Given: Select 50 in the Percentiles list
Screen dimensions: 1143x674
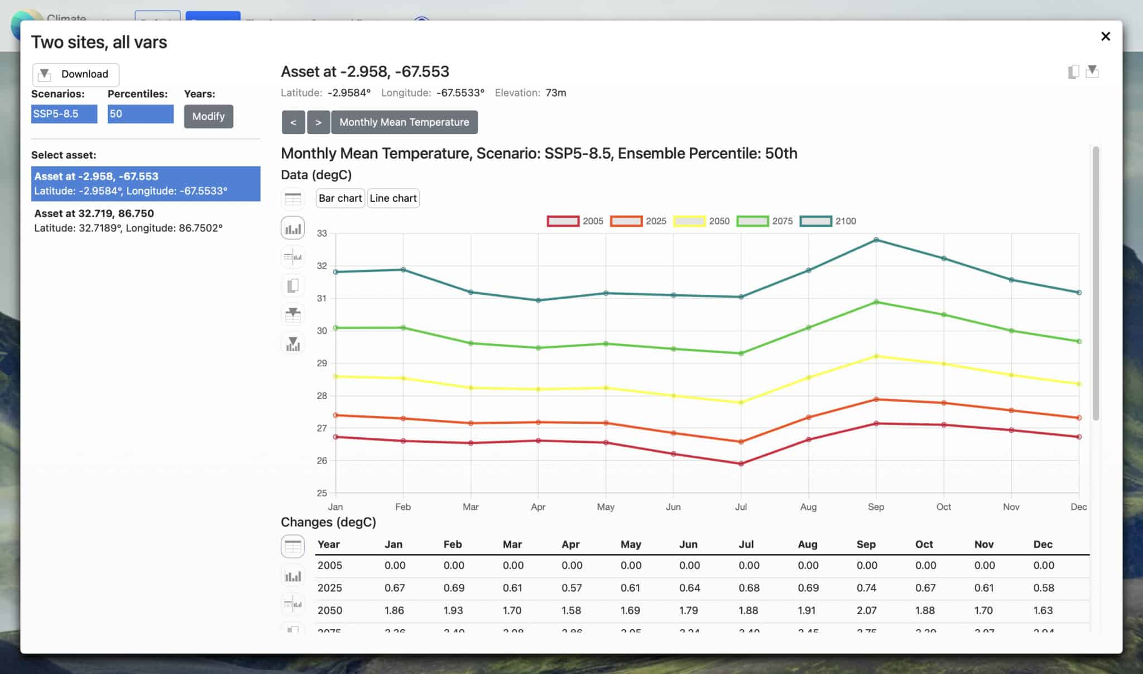Looking at the screenshot, I should (140, 113).
